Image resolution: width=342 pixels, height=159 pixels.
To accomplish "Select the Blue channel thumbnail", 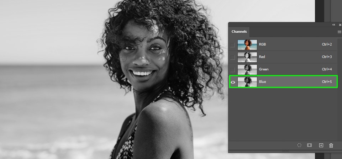I will [x=247, y=82].
